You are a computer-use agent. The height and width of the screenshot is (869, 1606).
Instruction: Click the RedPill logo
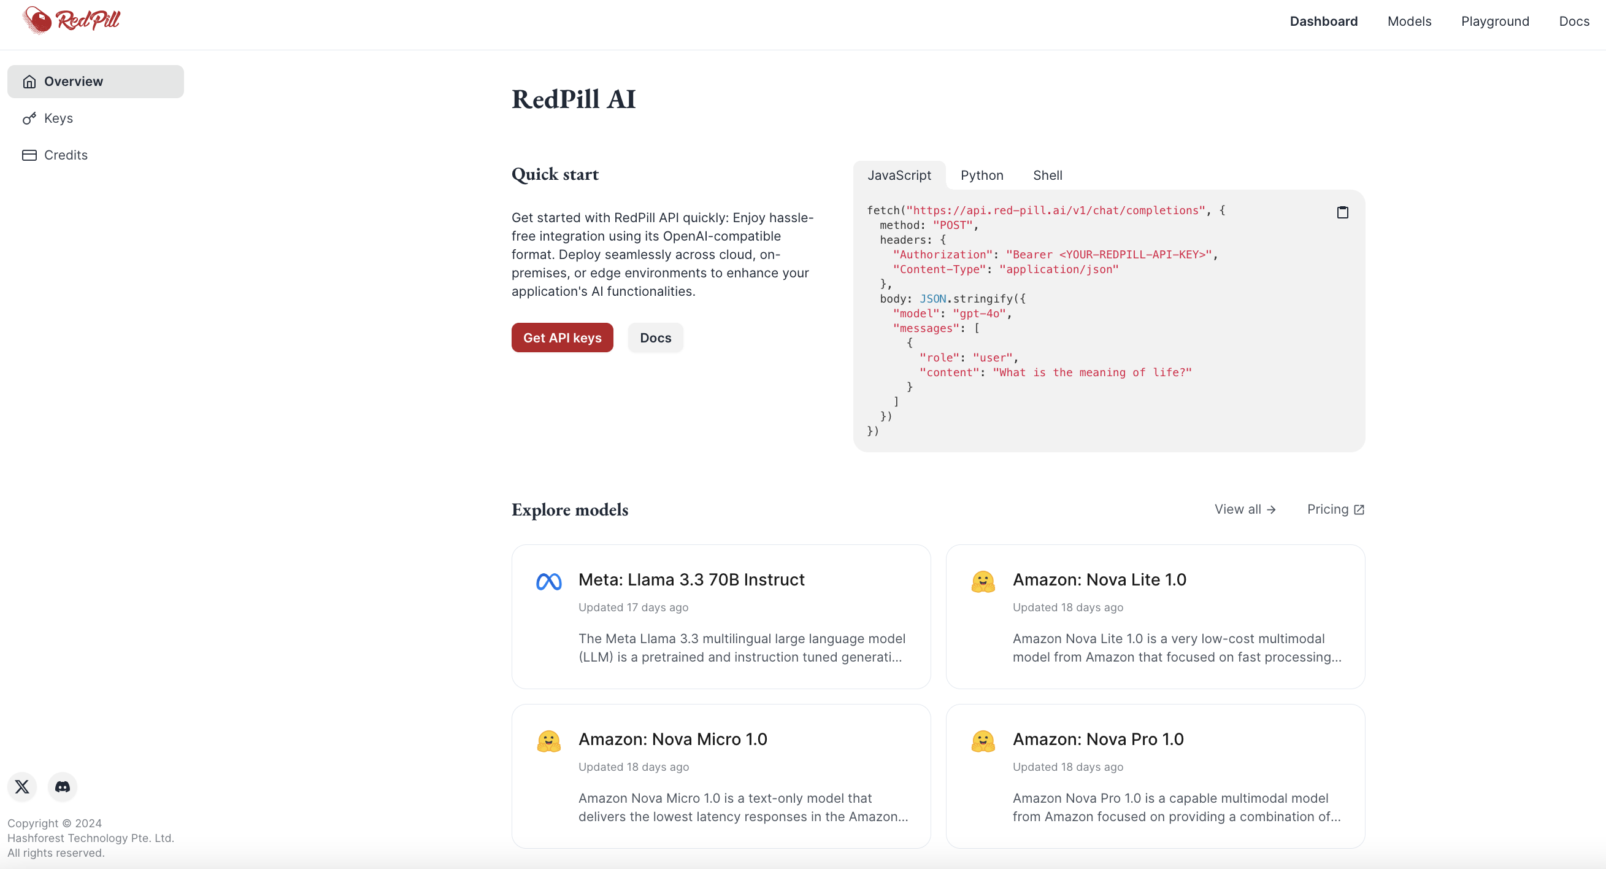(x=71, y=20)
